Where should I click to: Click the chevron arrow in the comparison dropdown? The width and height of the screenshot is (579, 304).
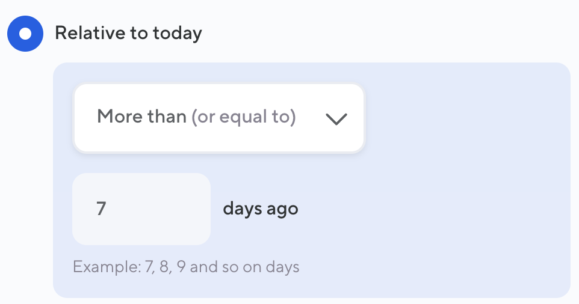click(336, 118)
